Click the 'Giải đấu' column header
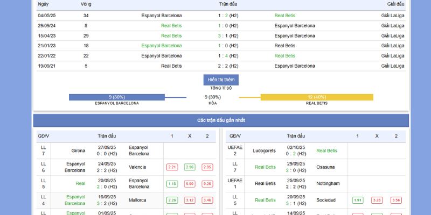The height and width of the screenshot is (215, 431). [x=395, y=4]
